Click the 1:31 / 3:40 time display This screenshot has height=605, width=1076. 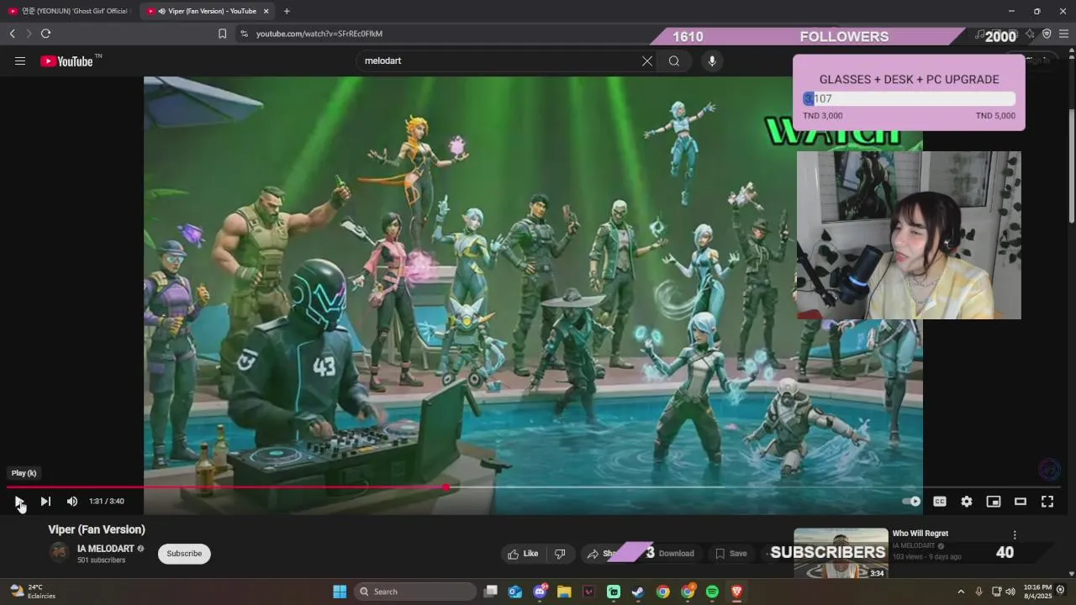click(107, 502)
